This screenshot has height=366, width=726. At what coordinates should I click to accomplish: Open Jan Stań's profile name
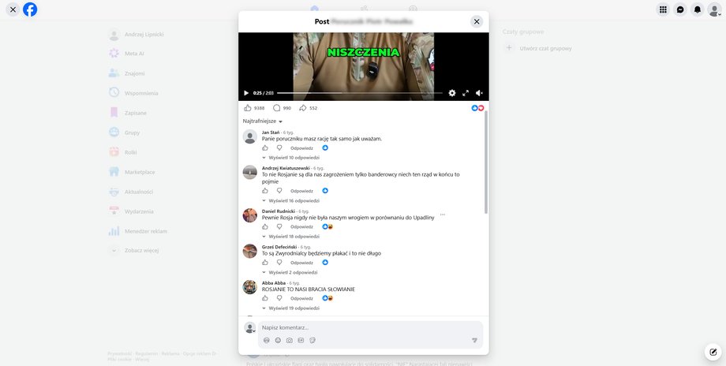coord(271,133)
